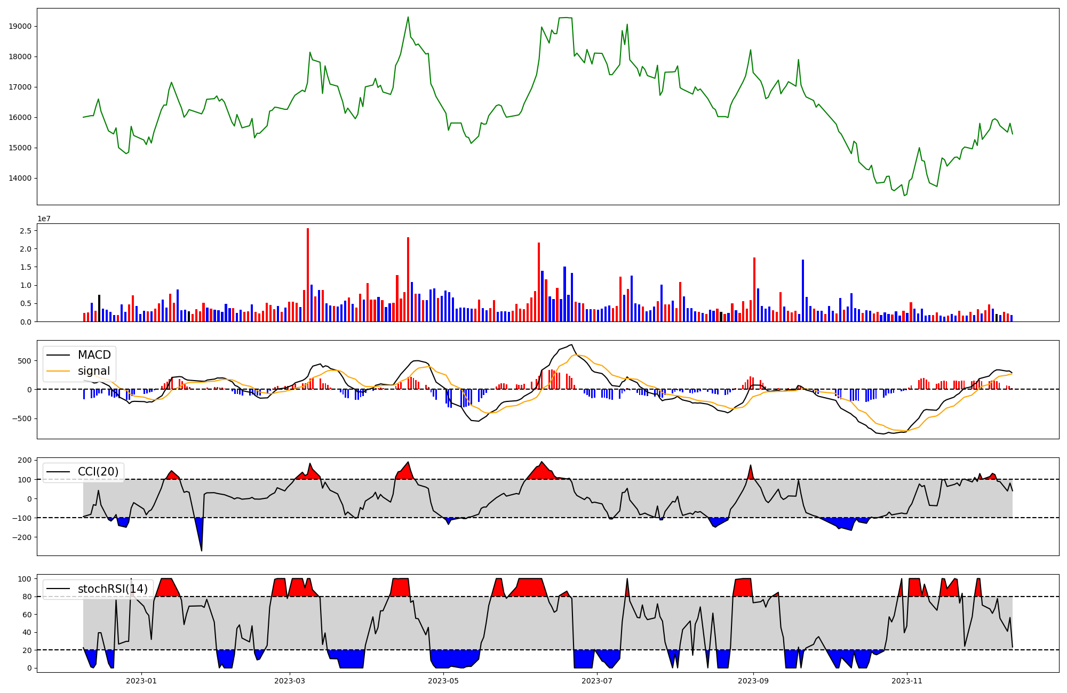Screen dimensions: 1067x693
Task: Click the 19000 price axis label
Action: [x=21, y=27]
